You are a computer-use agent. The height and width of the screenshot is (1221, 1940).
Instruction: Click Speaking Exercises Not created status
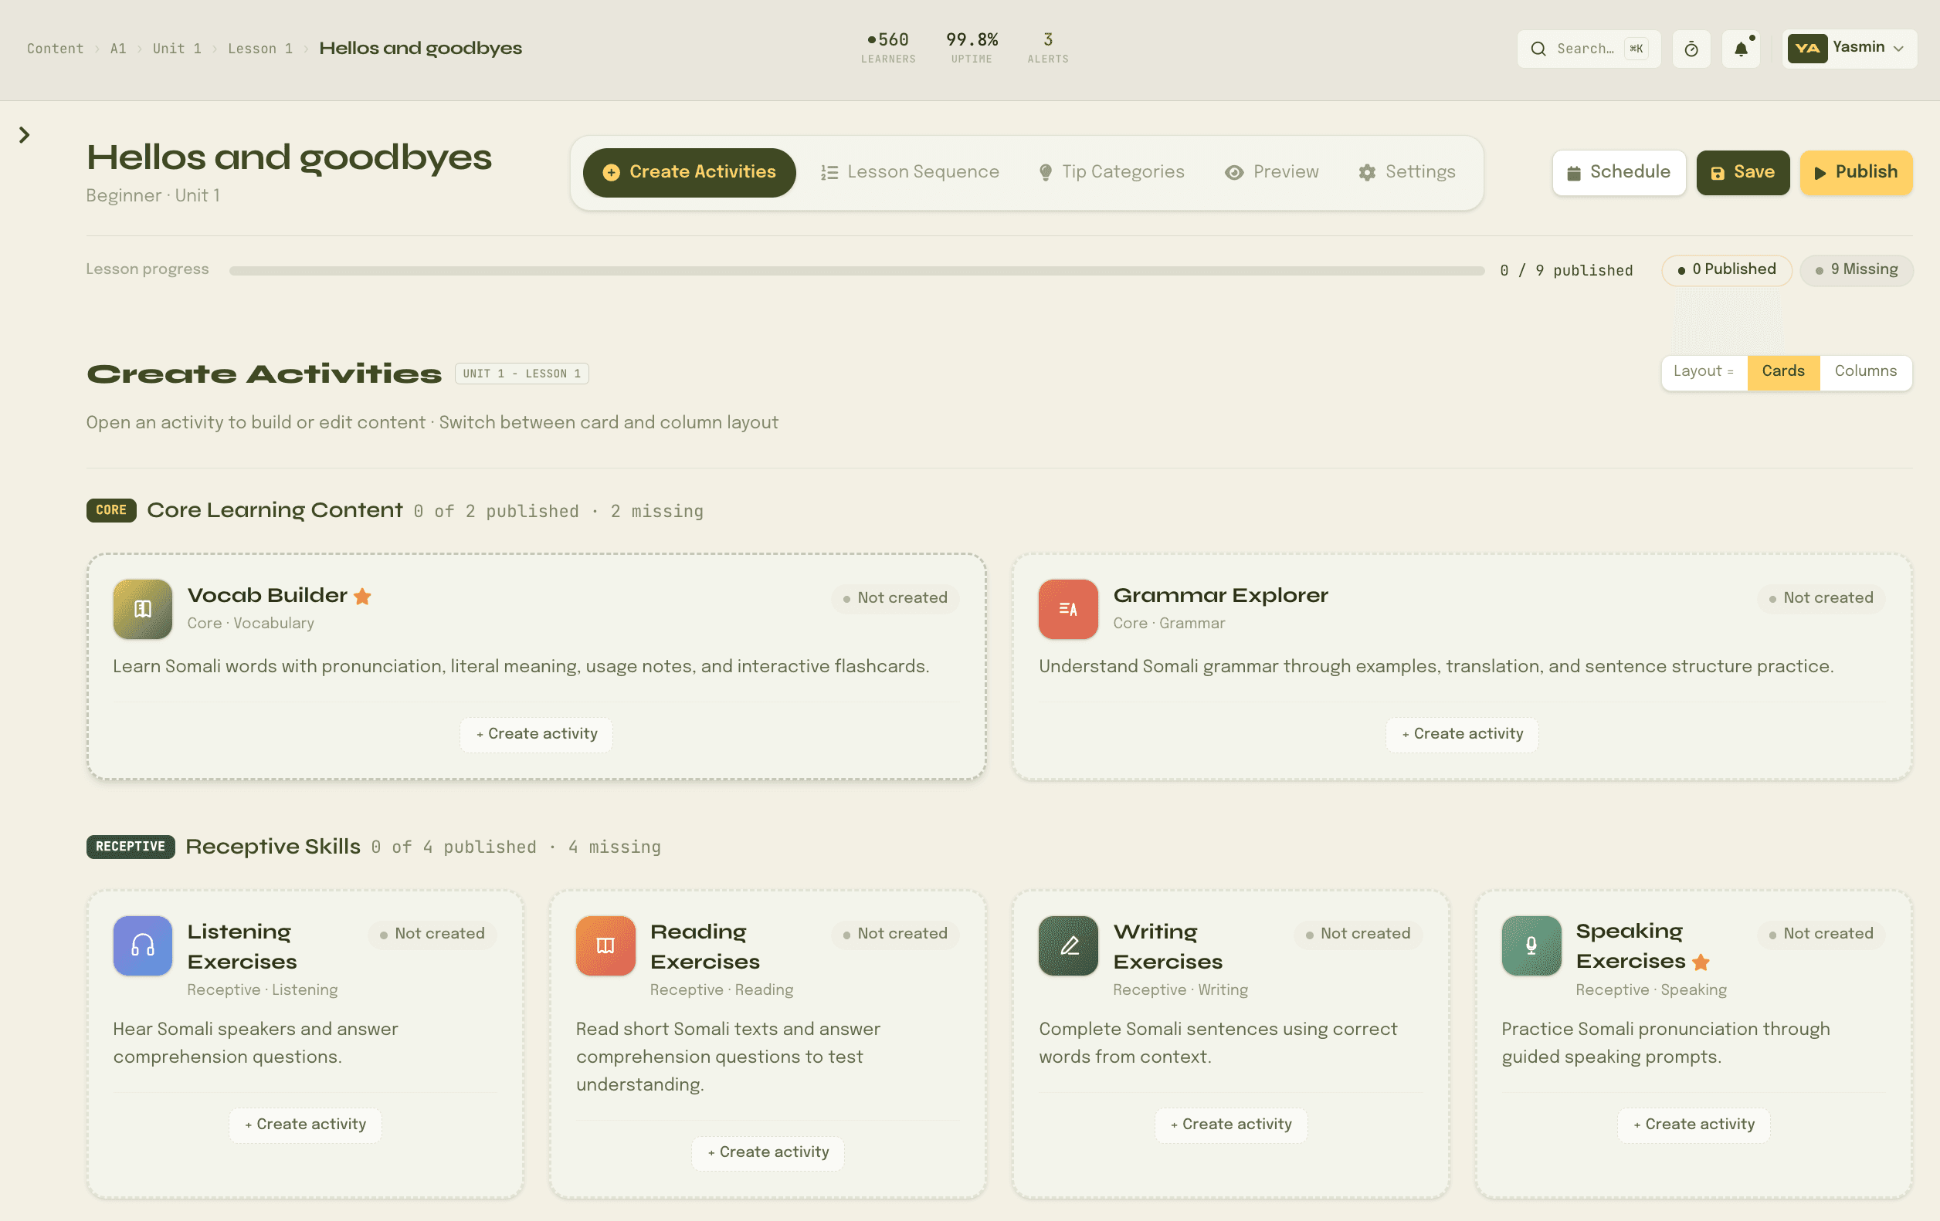tap(1820, 934)
